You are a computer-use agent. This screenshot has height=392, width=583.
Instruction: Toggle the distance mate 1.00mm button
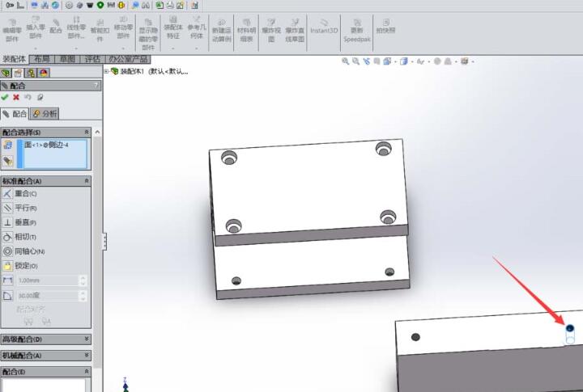coord(8,280)
